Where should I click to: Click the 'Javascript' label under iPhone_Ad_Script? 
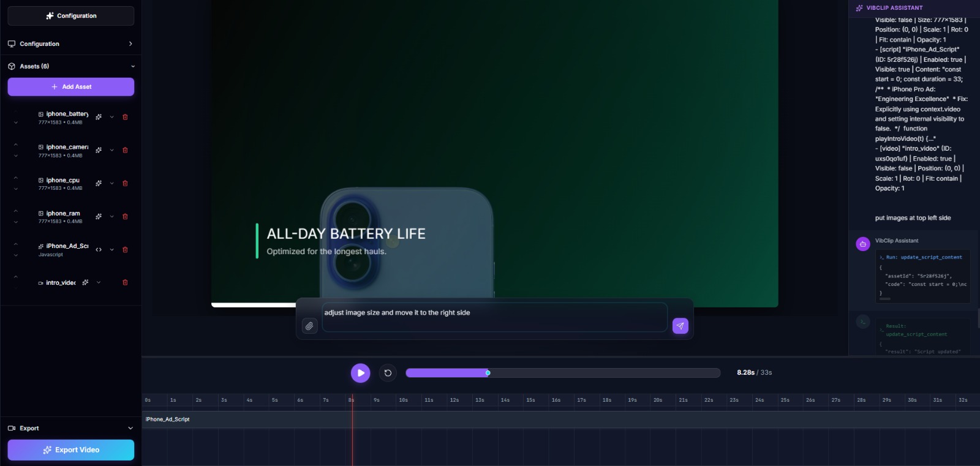tap(51, 255)
